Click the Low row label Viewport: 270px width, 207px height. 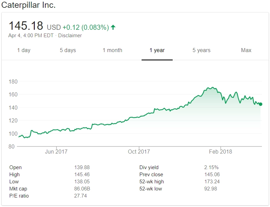pos(14,182)
